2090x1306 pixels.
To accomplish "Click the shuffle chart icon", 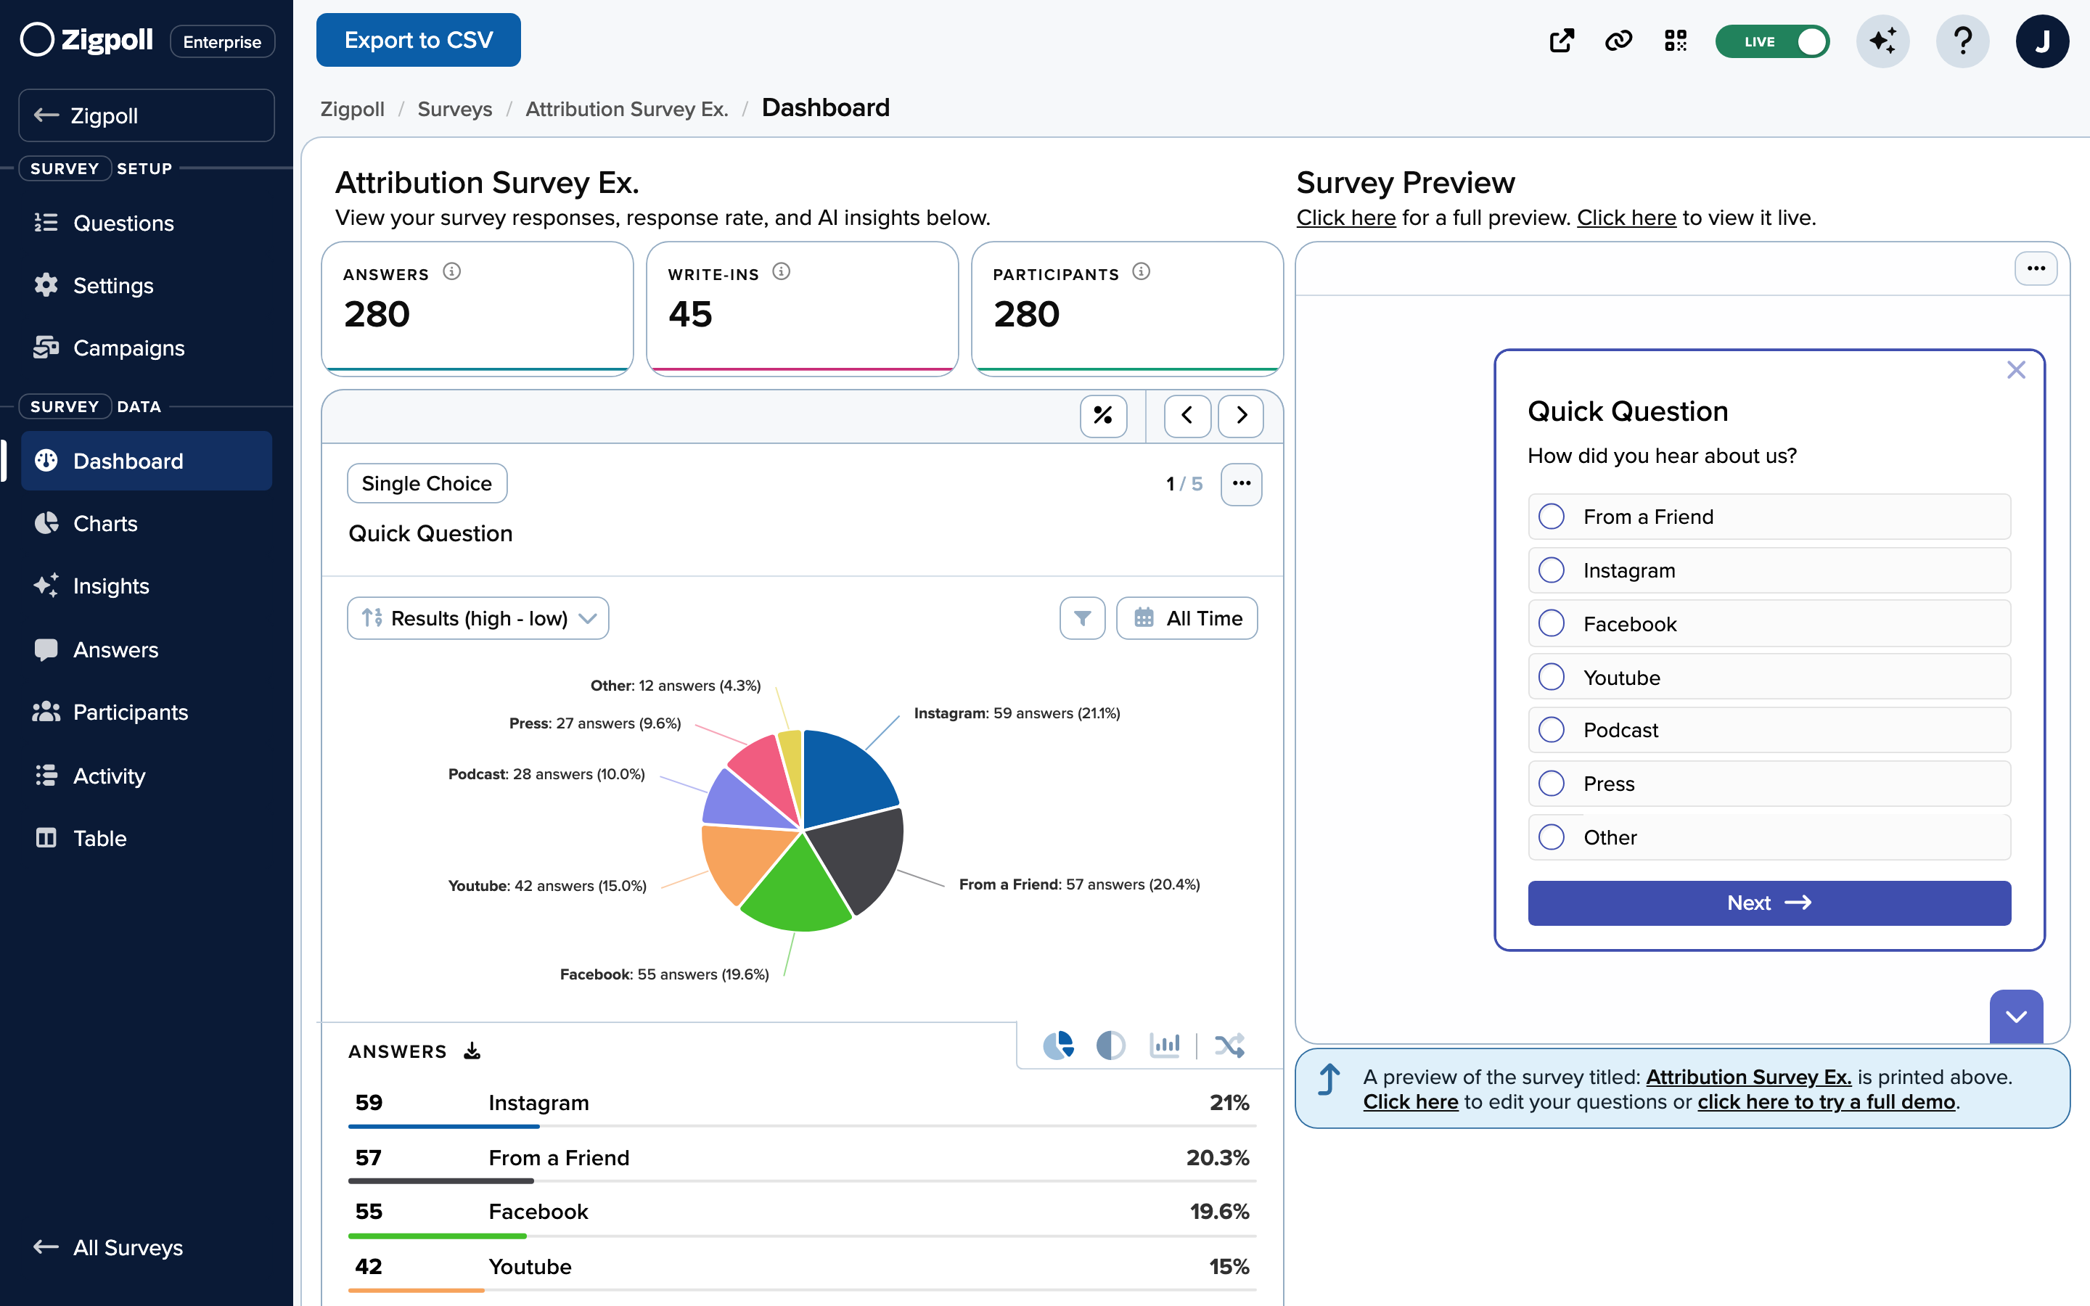I will click(1230, 1045).
